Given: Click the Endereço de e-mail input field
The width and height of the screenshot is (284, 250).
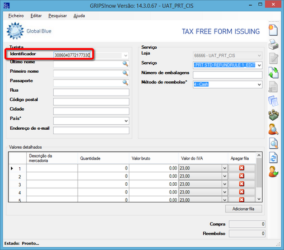Looking at the screenshot, I should pyautogui.click(x=91, y=130).
